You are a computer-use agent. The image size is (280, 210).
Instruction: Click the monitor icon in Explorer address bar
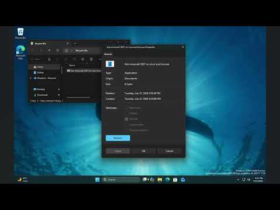tap(66, 50)
